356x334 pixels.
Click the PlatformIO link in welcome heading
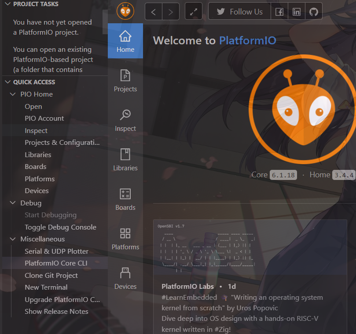(x=248, y=40)
